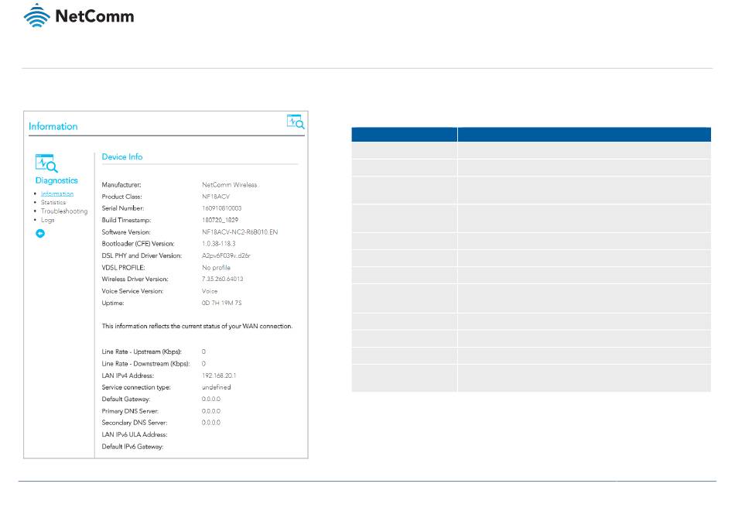Screen dimensions: 735x511
Task: Select LAN IPv4 address 192.168.20.1
Action: tap(219, 376)
